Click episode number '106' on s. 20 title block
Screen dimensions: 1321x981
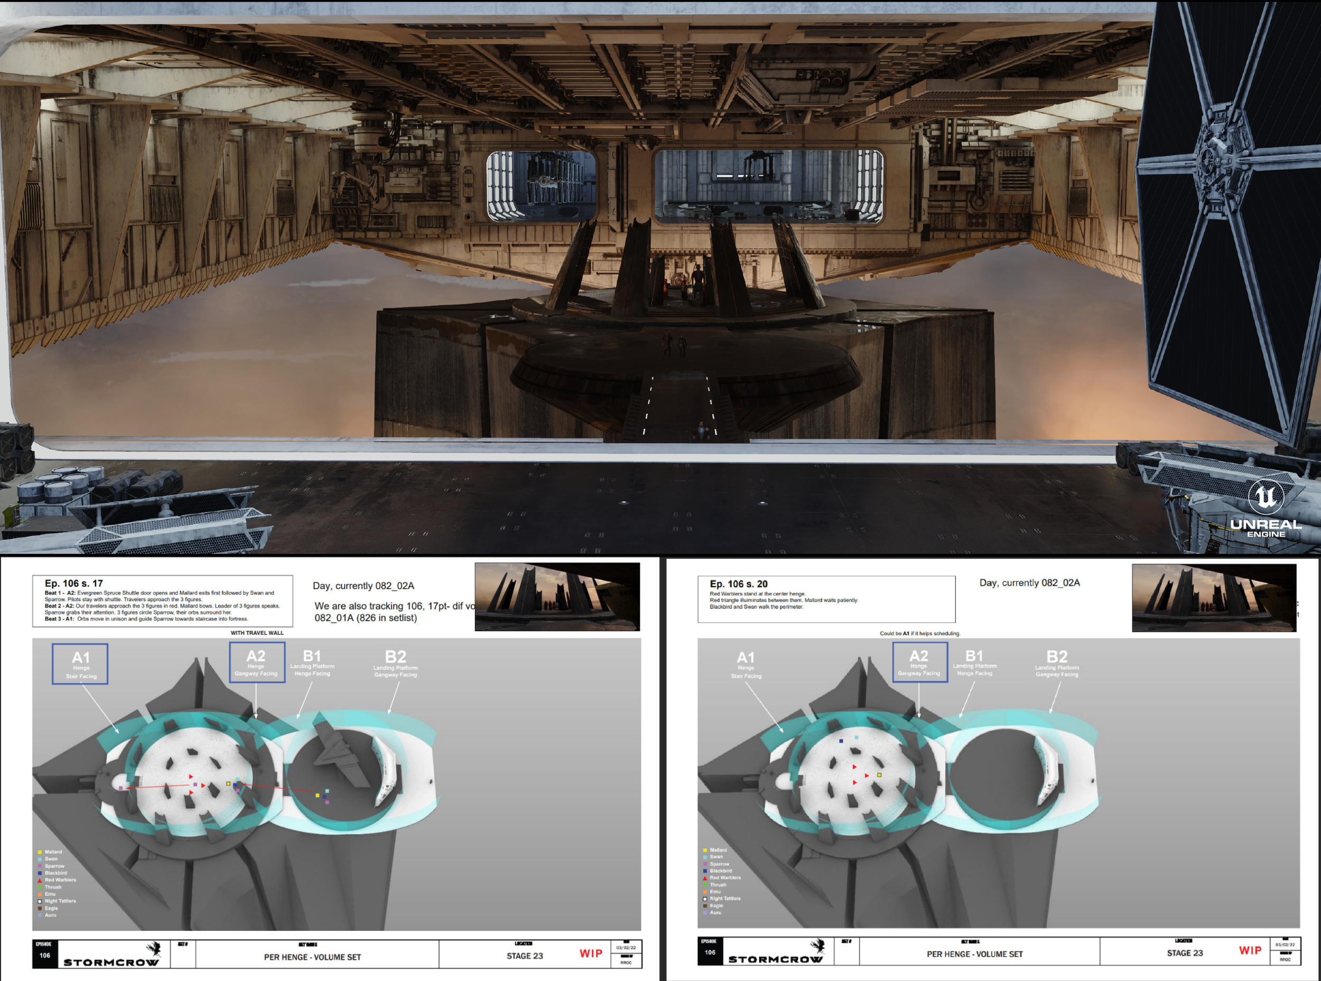(710, 952)
